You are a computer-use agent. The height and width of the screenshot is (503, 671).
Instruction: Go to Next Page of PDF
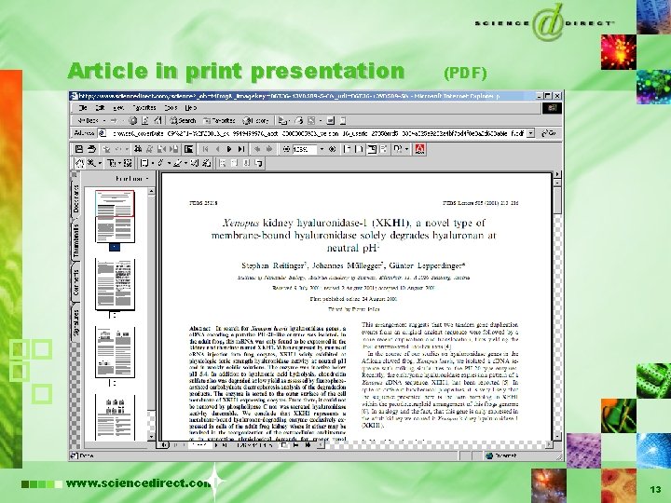tap(229, 149)
